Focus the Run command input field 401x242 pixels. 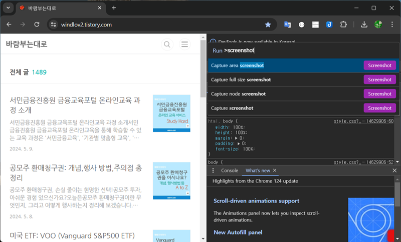point(303,50)
